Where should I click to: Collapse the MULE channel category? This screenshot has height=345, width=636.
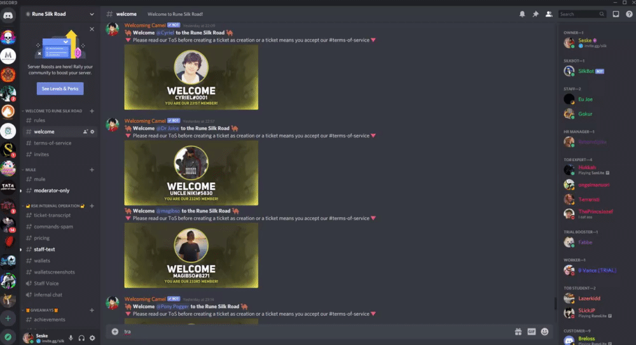(x=31, y=170)
